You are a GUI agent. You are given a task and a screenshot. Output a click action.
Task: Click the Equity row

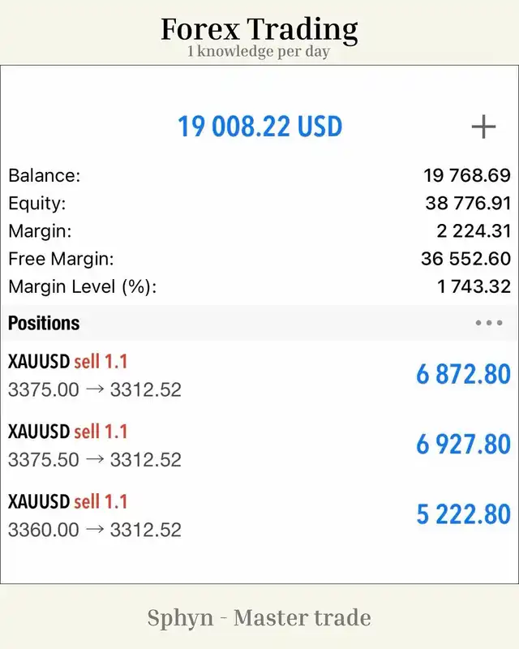[259, 204]
